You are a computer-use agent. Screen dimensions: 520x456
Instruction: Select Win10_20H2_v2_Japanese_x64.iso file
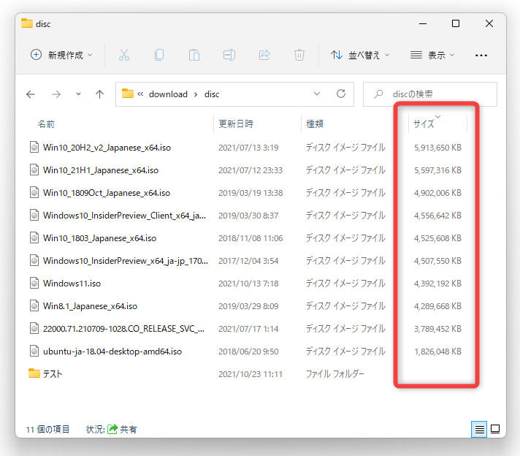click(107, 148)
